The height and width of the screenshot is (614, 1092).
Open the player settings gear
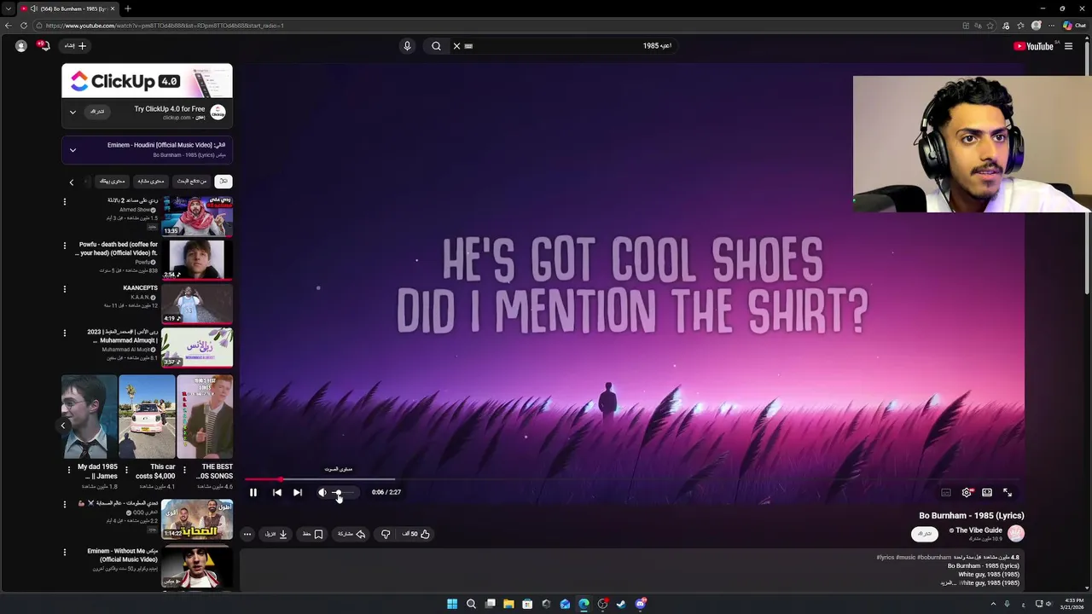point(967,492)
